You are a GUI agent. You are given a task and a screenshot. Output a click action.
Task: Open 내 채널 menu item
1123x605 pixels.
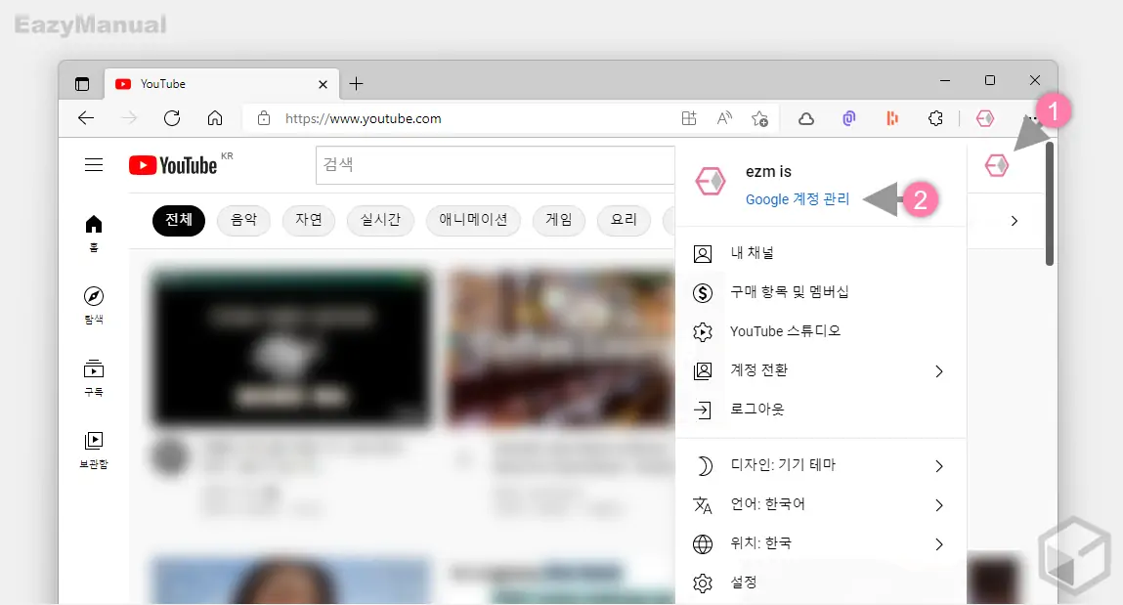[821, 253]
